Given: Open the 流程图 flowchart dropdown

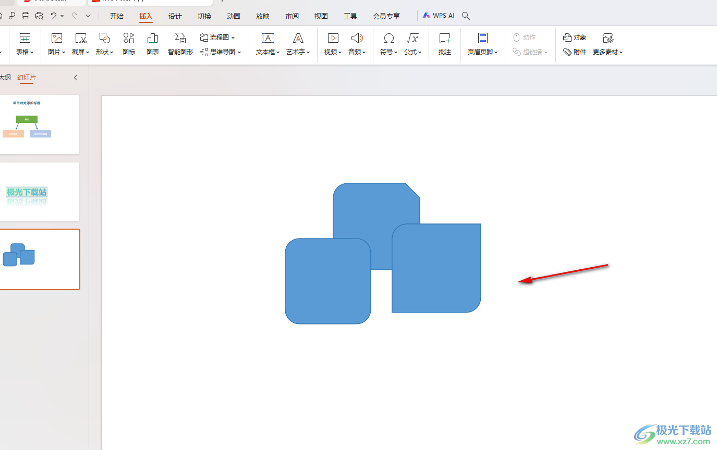Looking at the screenshot, I should click(x=217, y=37).
